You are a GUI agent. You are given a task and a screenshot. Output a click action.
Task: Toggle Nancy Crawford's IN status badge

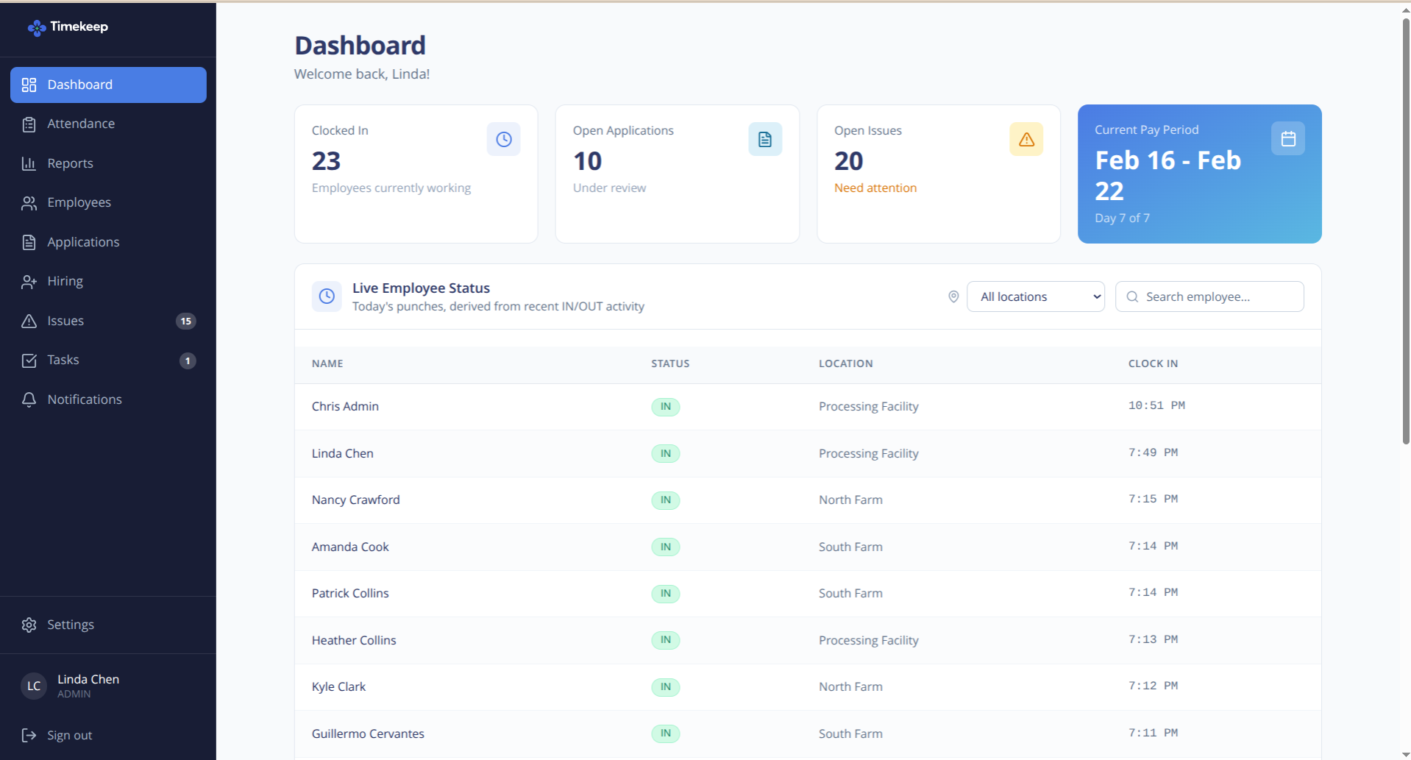point(665,500)
